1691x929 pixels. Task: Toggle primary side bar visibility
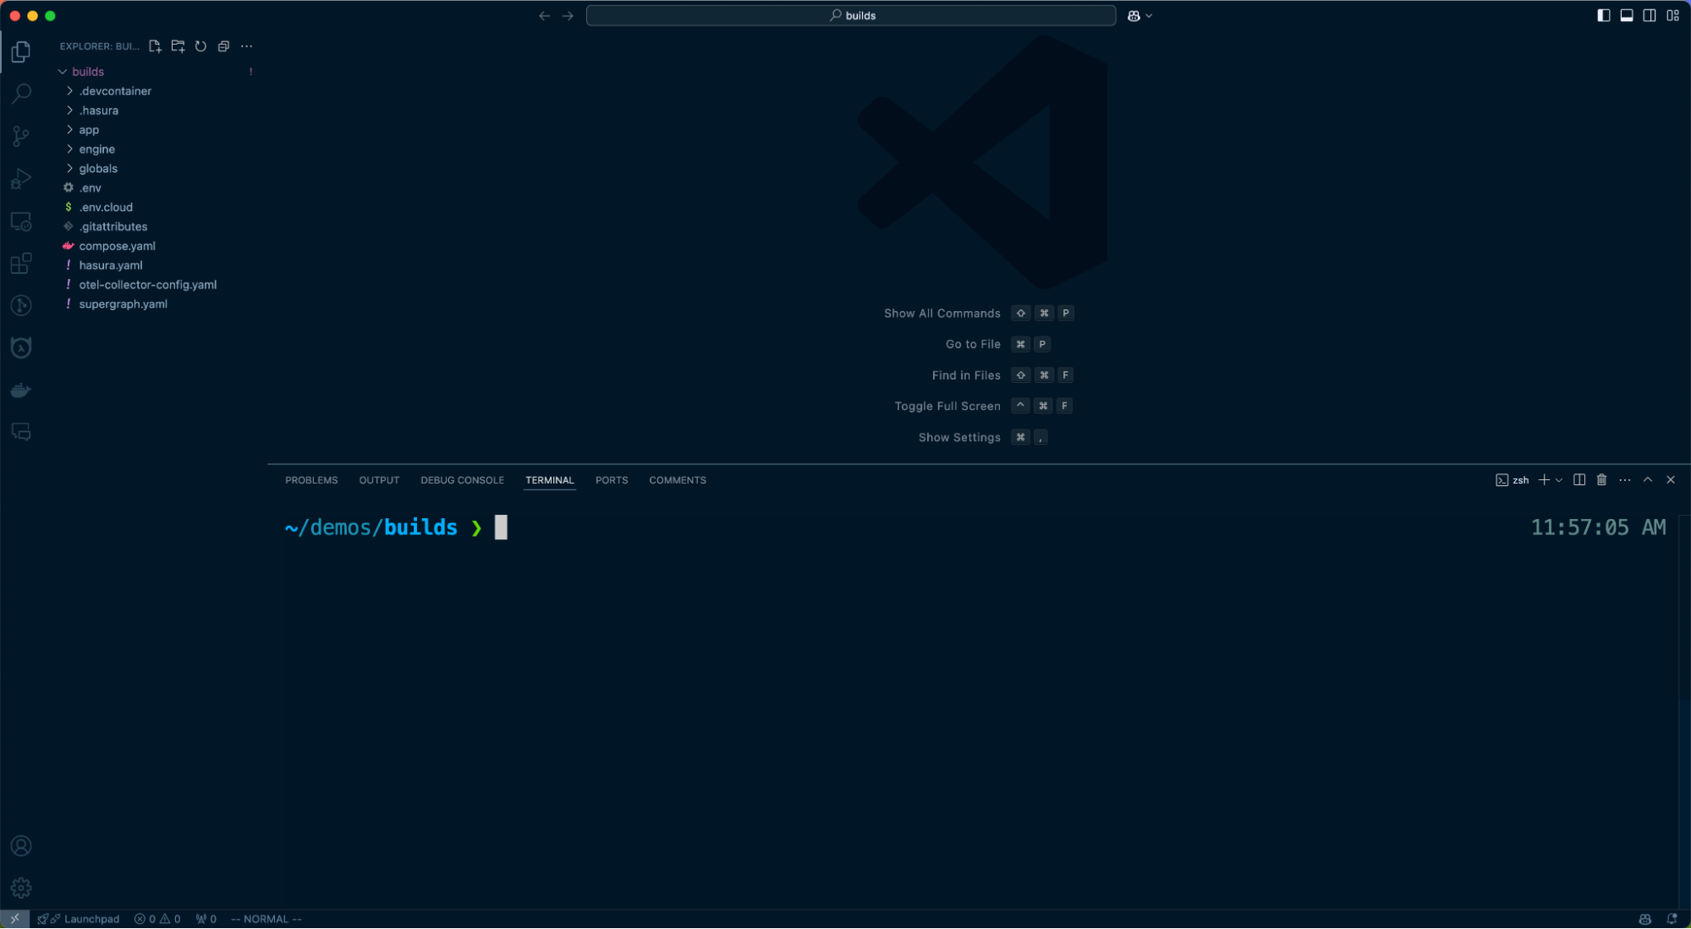point(1603,15)
